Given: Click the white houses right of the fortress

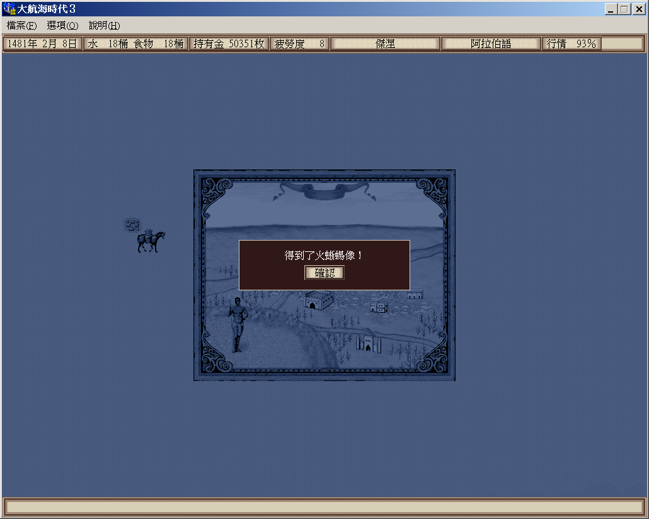Looking at the screenshot, I should click(x=378, y=307).
